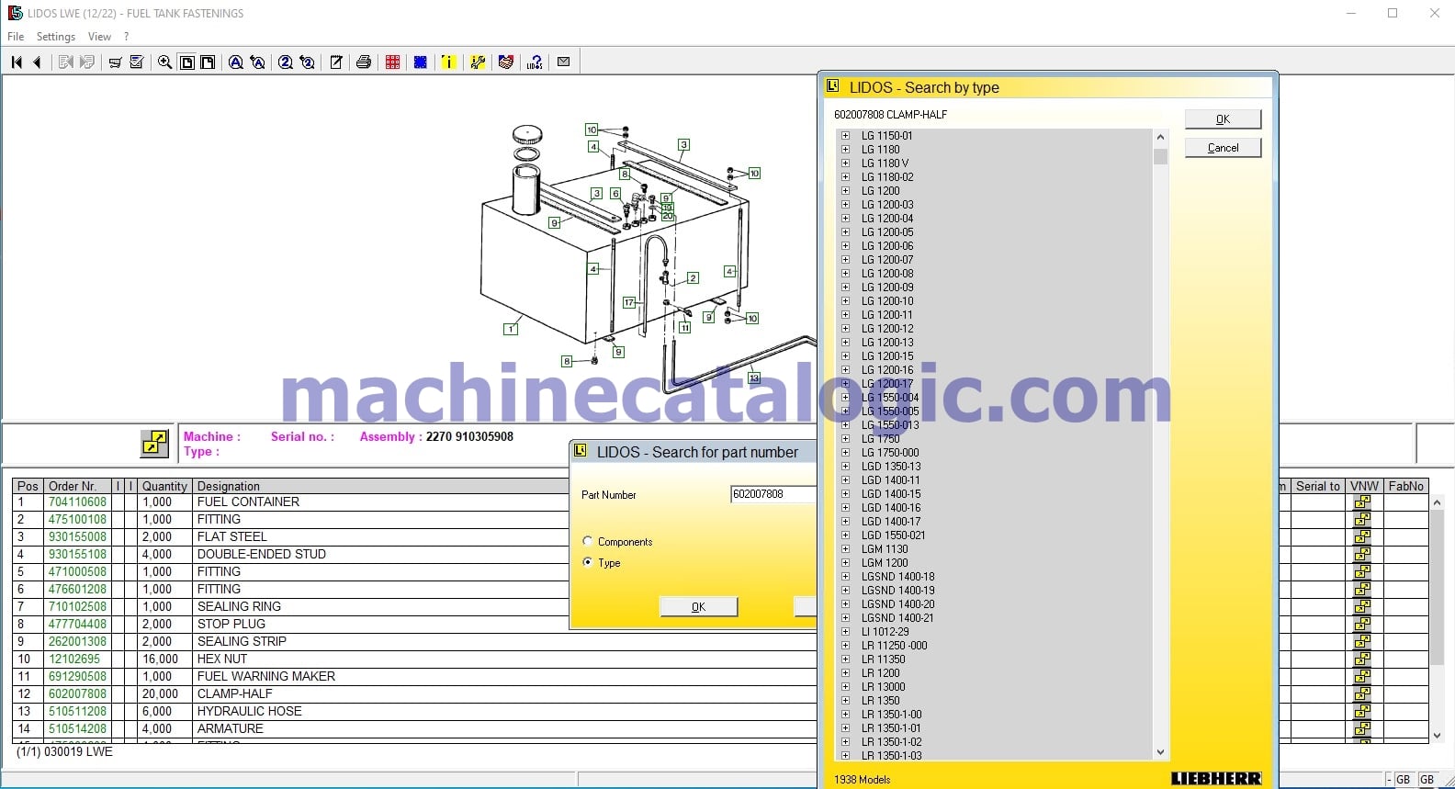Click VNW link icon for STOP PLUG row
Viewport: 1455px width, 789px height.
(1362, 625)
